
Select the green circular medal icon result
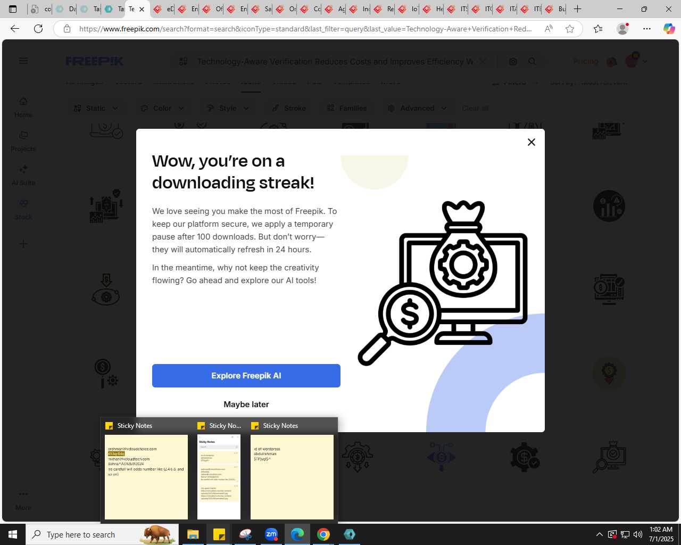coord(609,373)
